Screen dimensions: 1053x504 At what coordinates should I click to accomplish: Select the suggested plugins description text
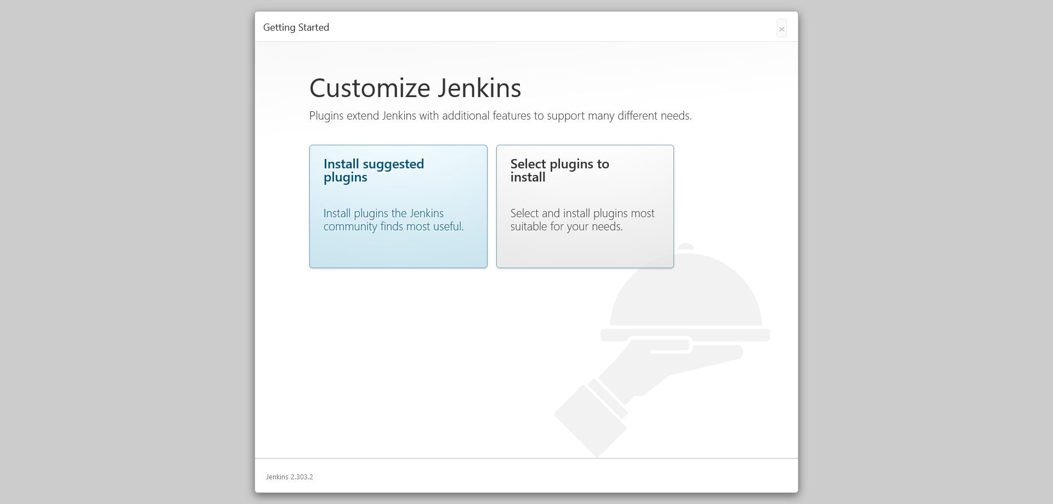coord(394,219)
